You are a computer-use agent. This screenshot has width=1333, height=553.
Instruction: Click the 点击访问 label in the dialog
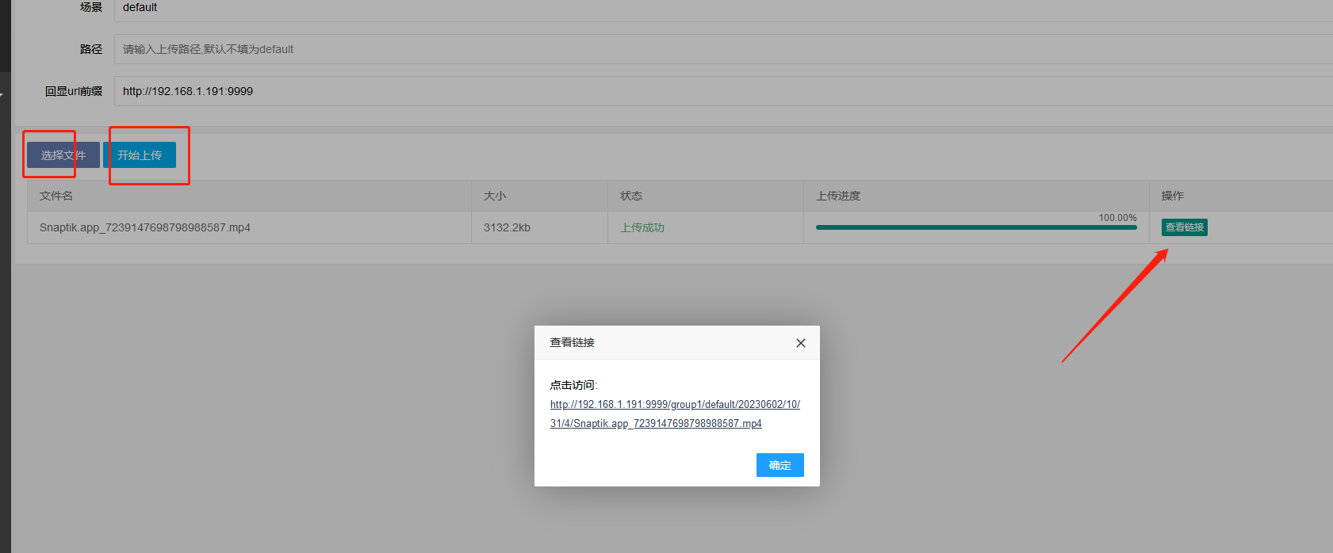click(x=574, y=385)
